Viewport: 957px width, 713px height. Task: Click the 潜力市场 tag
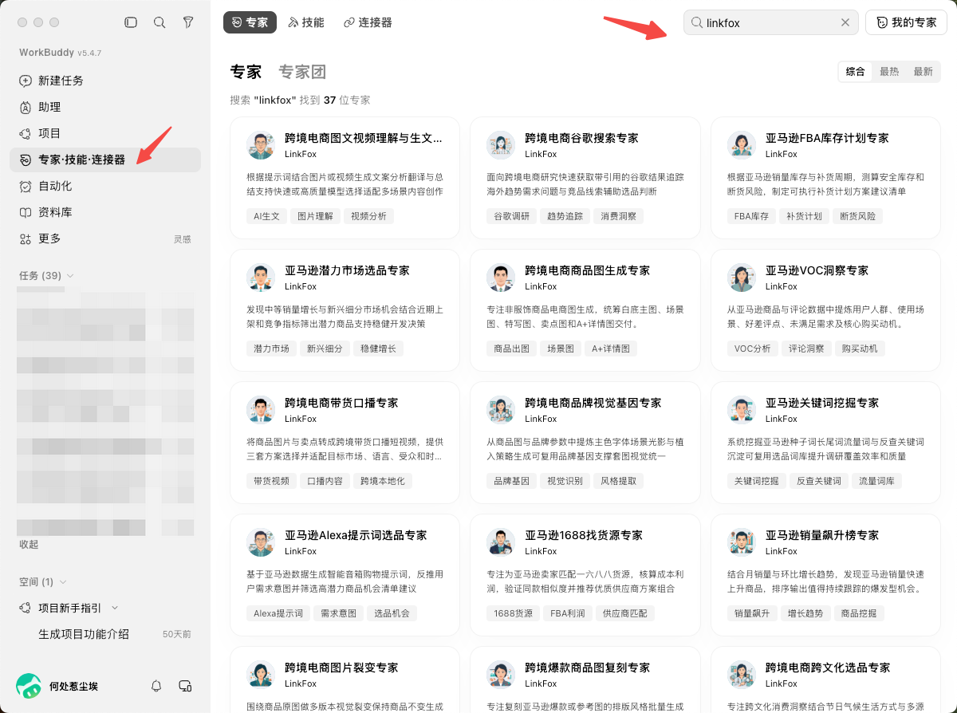click(x=271, y=349)
